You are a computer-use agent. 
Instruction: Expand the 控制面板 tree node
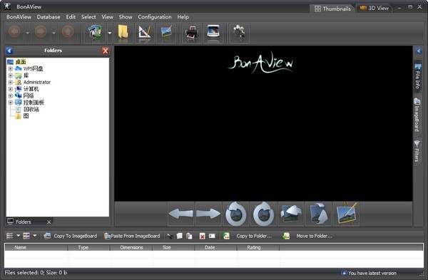tap(11, 103)
